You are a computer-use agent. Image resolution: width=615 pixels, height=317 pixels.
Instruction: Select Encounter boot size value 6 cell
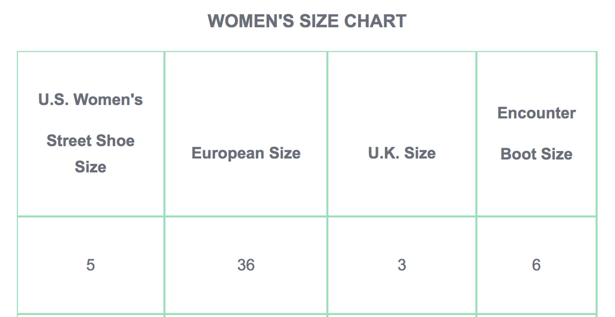536,265
